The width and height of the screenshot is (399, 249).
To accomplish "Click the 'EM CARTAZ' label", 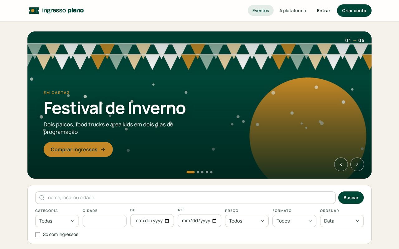I will click(x=57, y=93).
